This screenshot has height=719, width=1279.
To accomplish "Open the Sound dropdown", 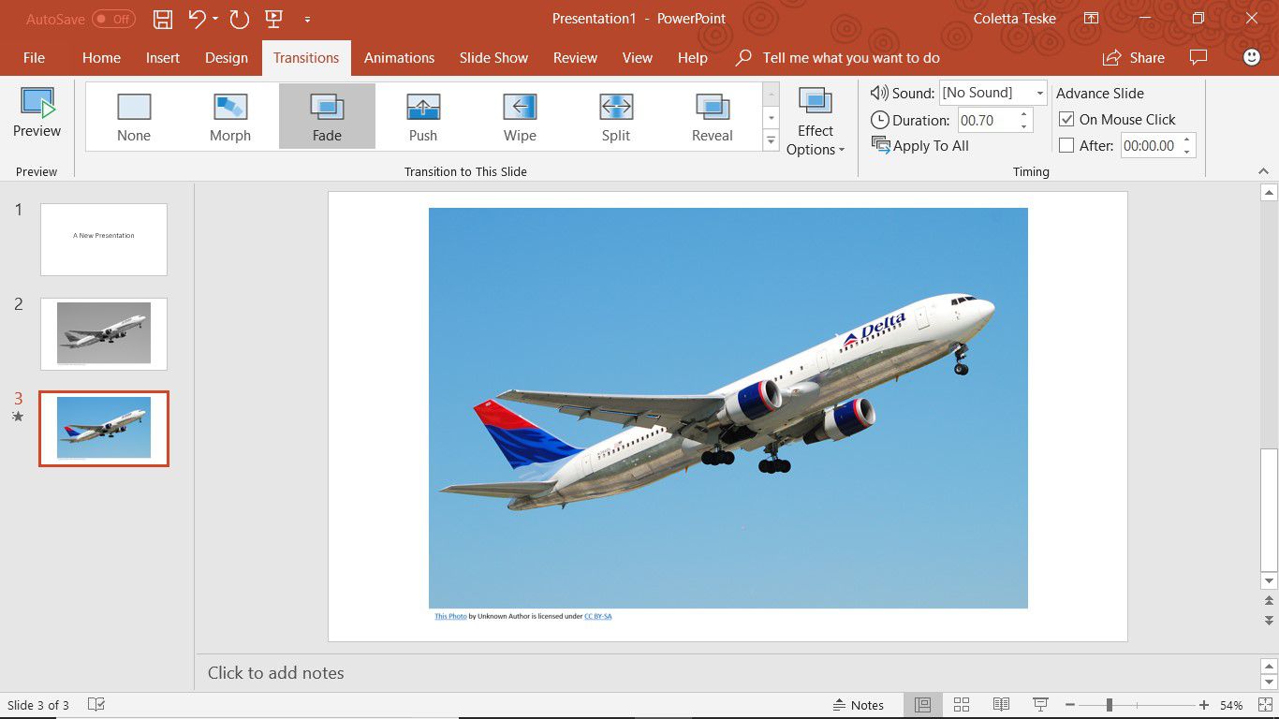I will (1039, 93).
